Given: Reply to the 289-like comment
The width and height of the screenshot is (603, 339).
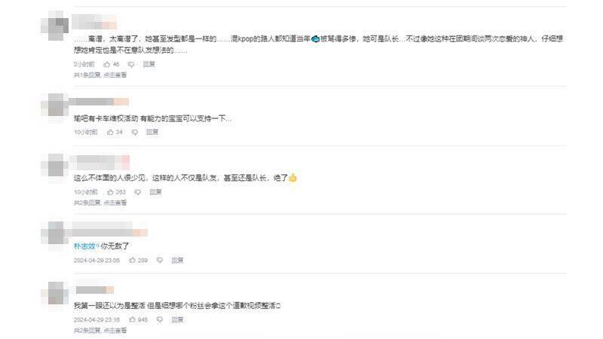Looking at the screenshot, I should (177, 260).
